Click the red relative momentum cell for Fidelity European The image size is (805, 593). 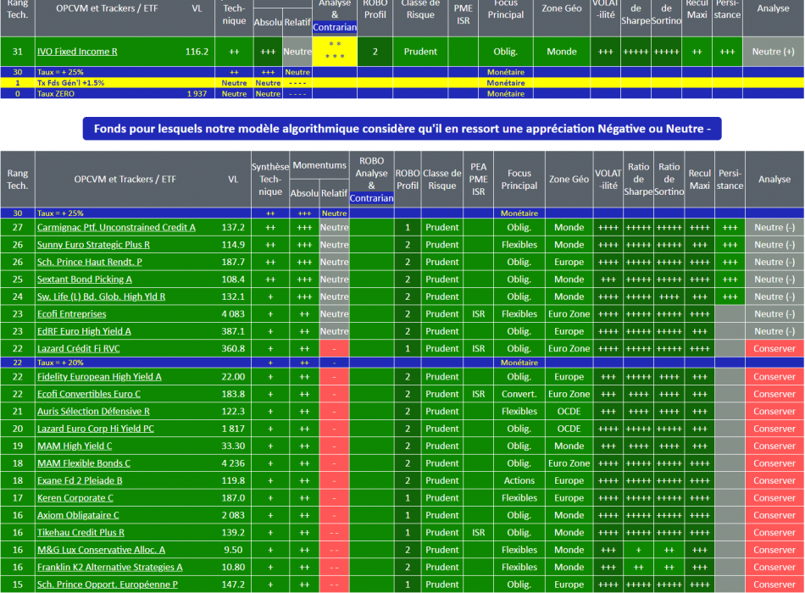click(x=334, y=377)
